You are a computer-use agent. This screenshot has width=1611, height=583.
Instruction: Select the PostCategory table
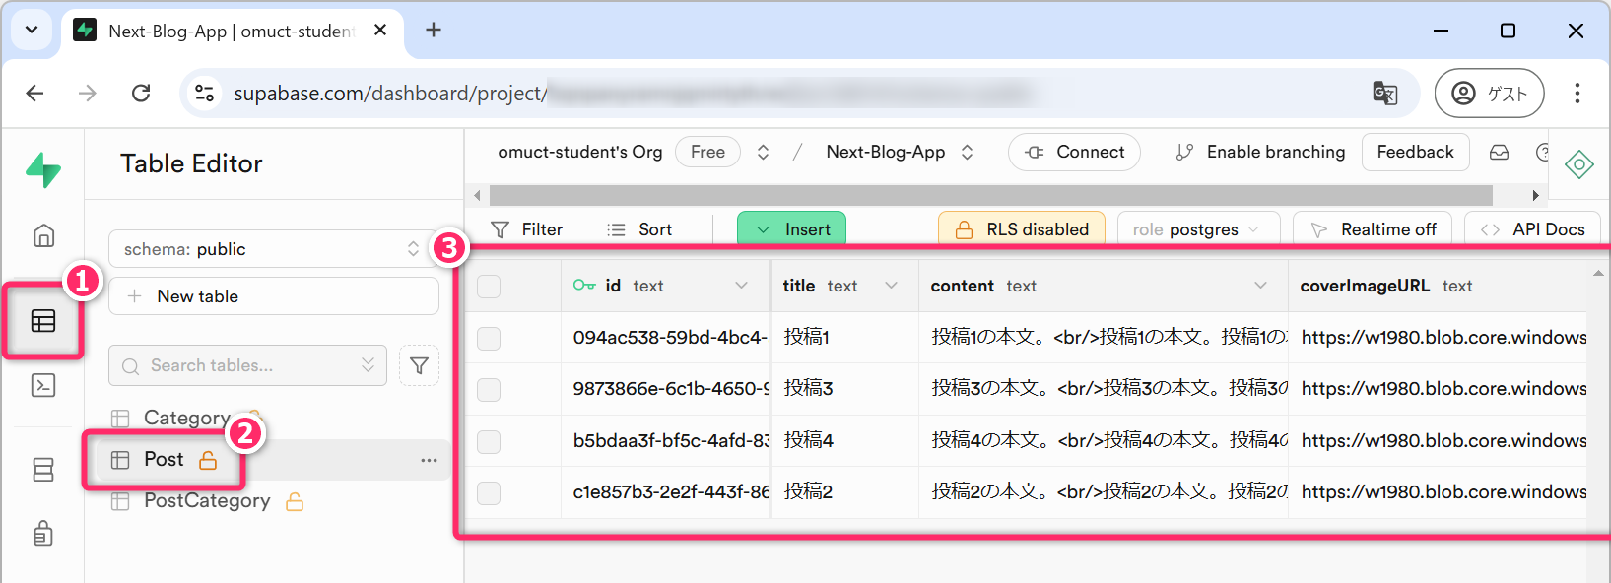click(207, 501)
